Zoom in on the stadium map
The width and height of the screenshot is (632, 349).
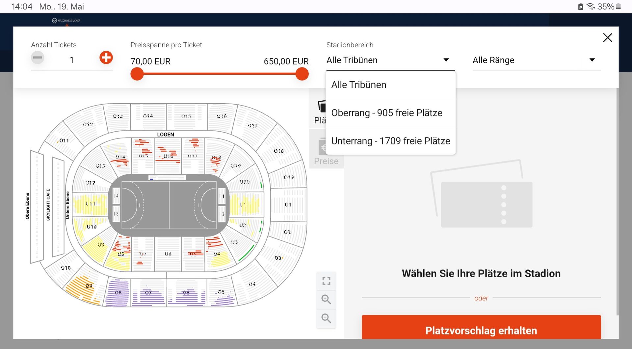[326, 299]
